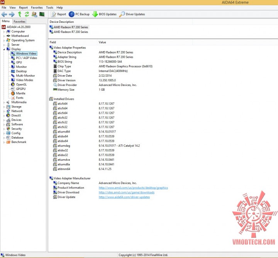The height and width of the screenshot is (258, 278).
Task: Click the Driver Provider row icon
Action: (55, 85)
